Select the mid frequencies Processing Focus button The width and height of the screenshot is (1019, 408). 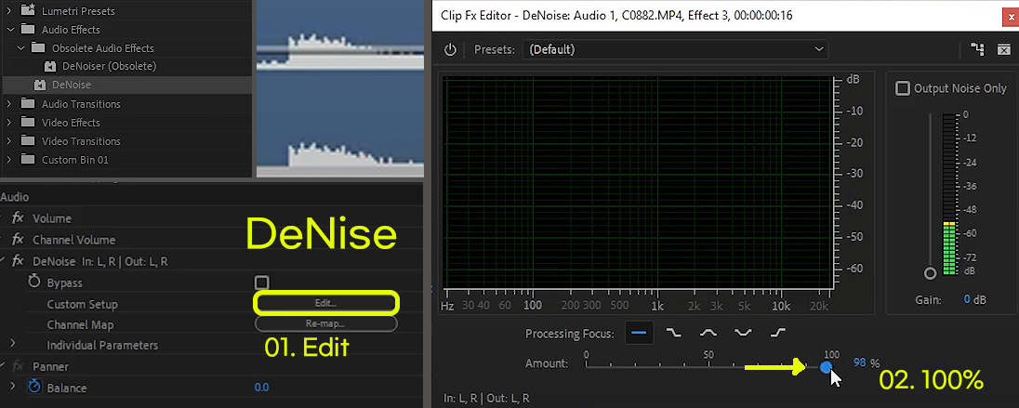(x=708, y=333)
